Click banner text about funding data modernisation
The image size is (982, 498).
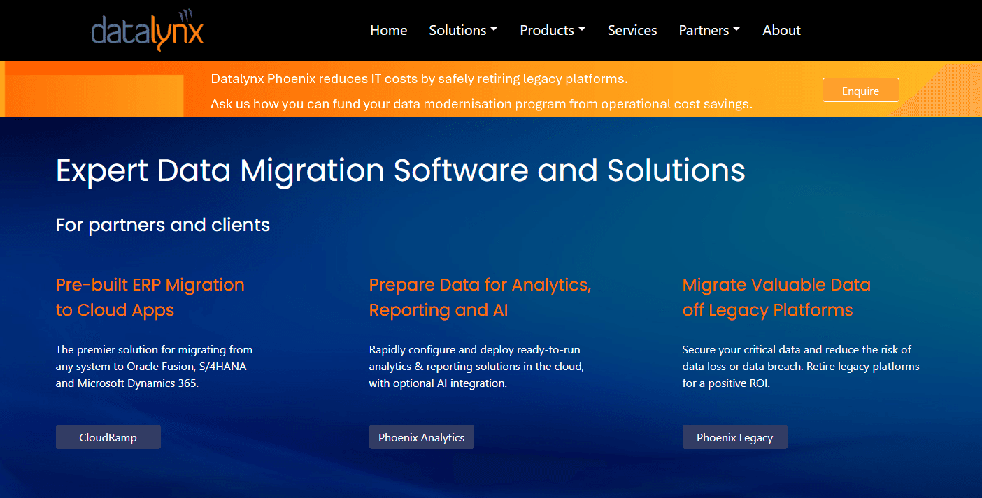coord(481,104)
